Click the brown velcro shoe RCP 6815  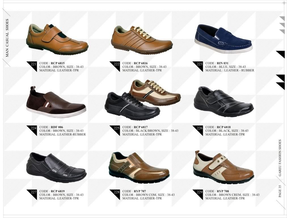pyautogui.click(x=57, y=39)
